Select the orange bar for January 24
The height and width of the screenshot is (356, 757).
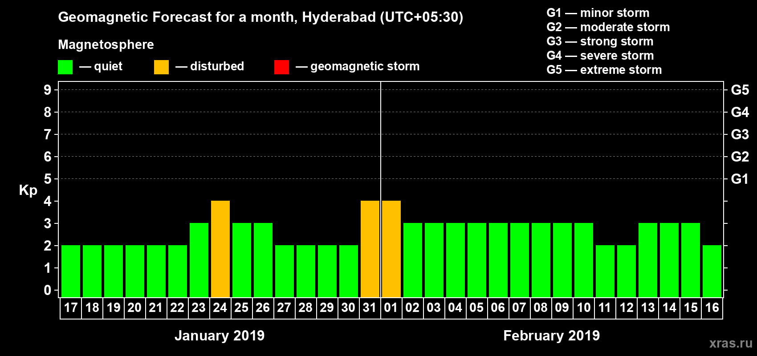220,249
